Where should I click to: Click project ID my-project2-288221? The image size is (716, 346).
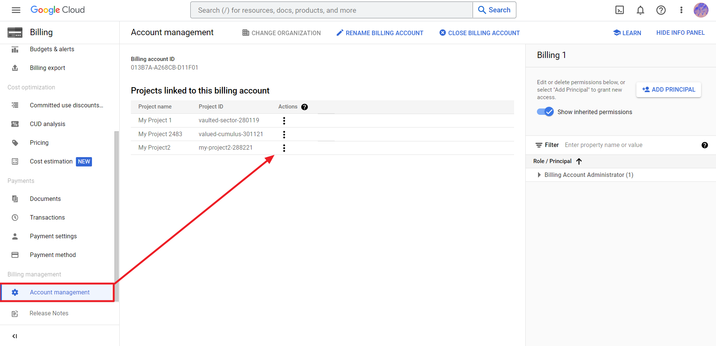[x=225, y=148]
